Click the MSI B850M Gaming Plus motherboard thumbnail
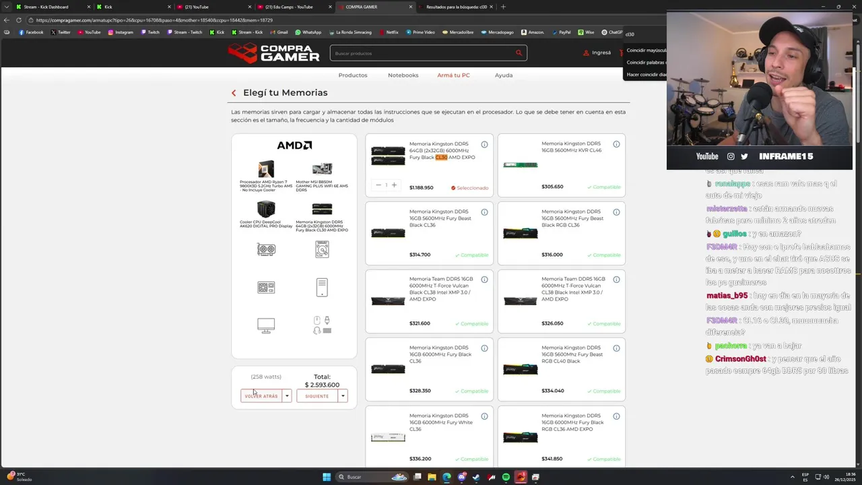The width and height of the screenshot is (862, 485). pos(322,168)
